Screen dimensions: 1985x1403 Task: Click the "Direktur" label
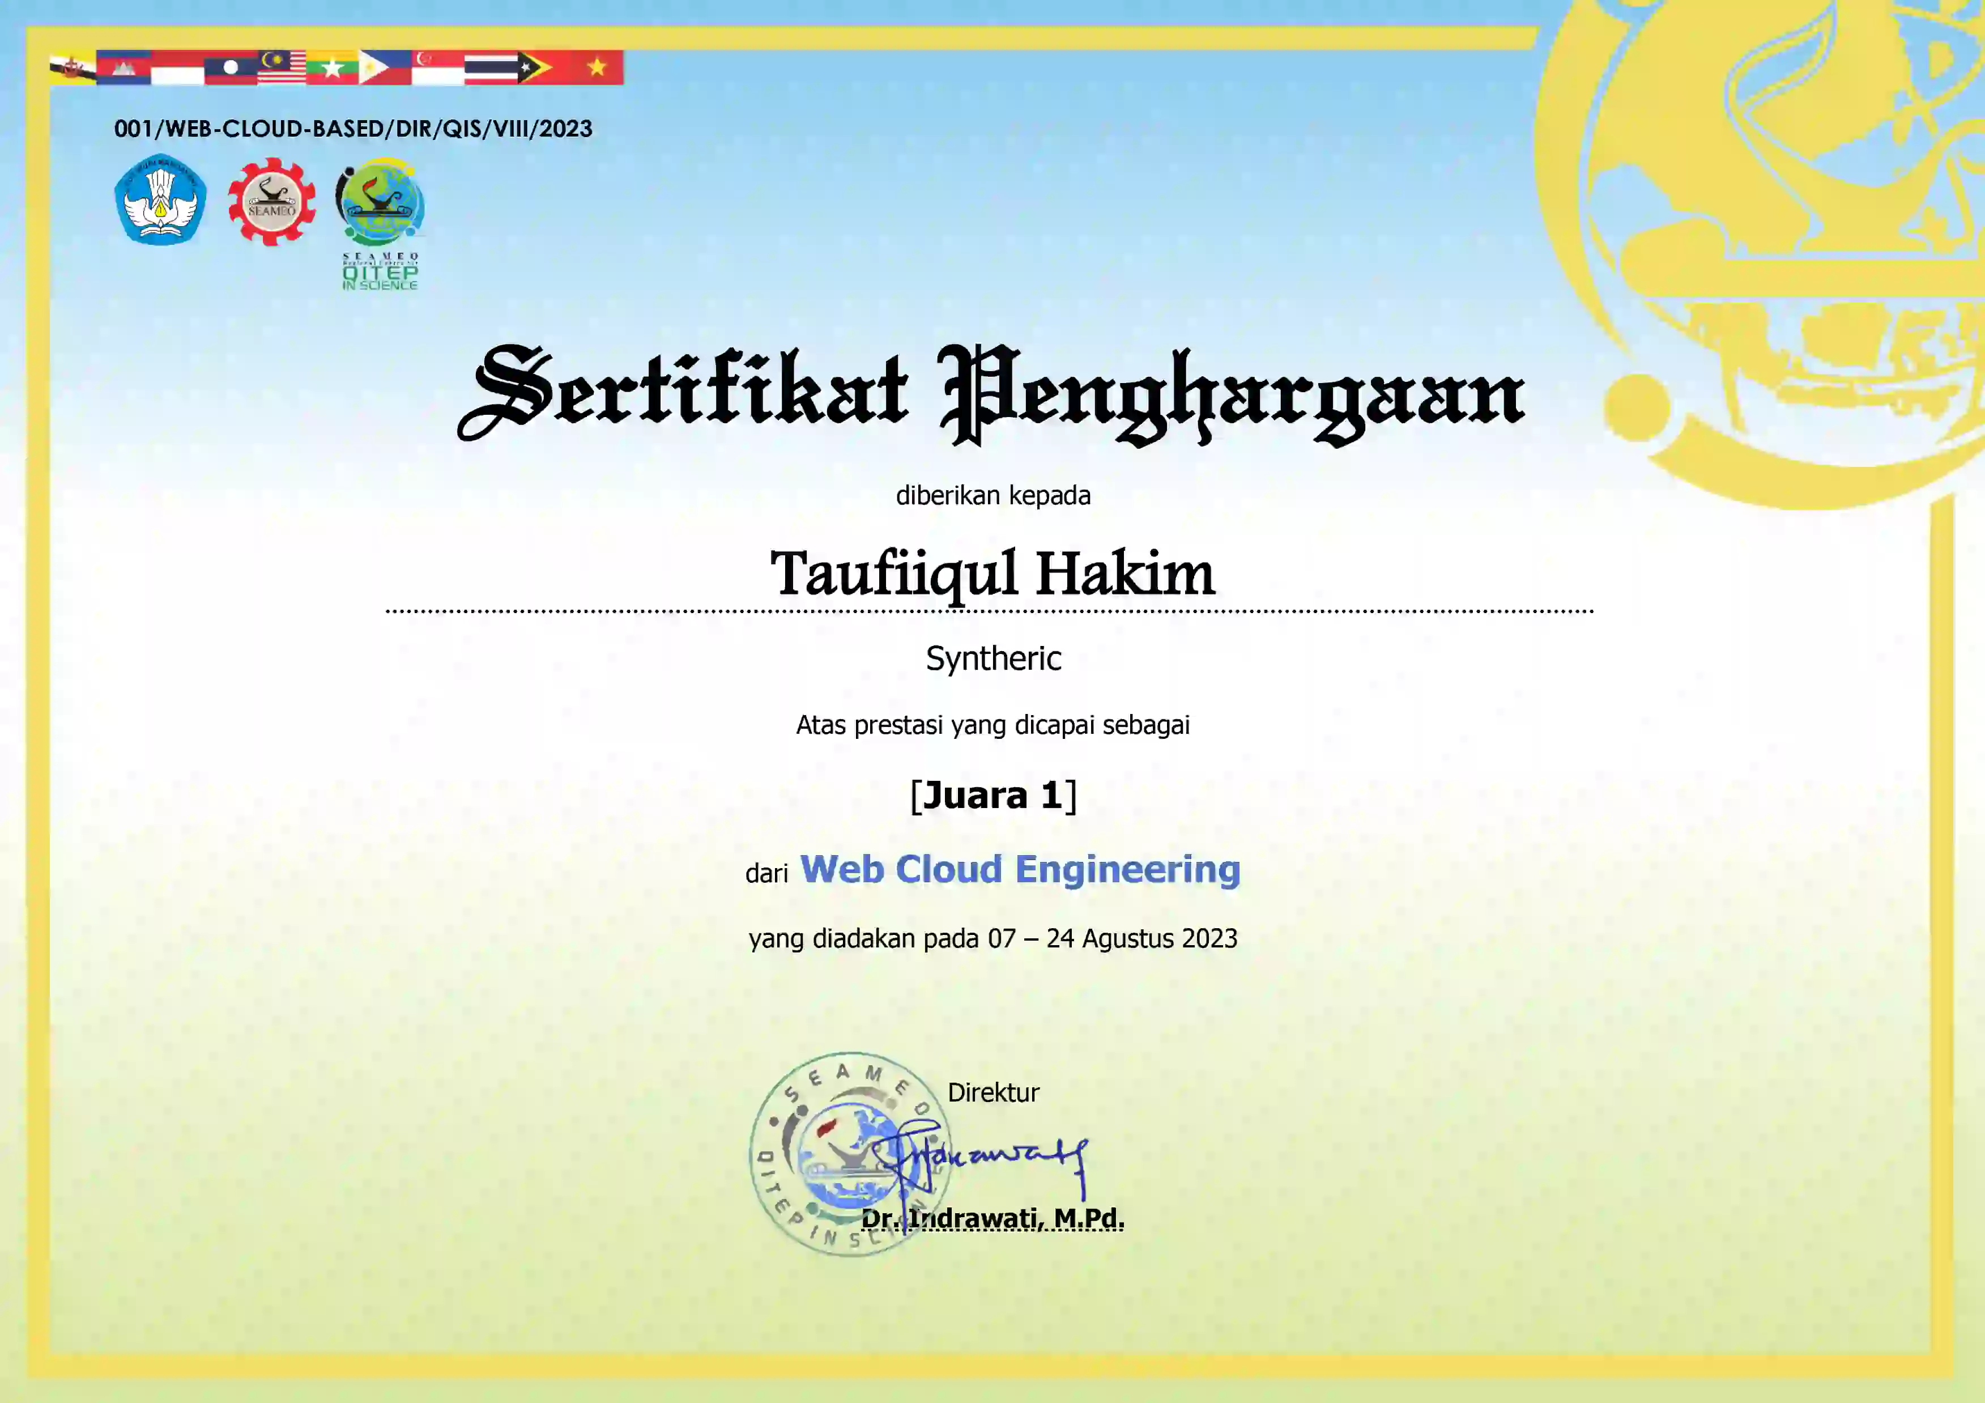994,1094
